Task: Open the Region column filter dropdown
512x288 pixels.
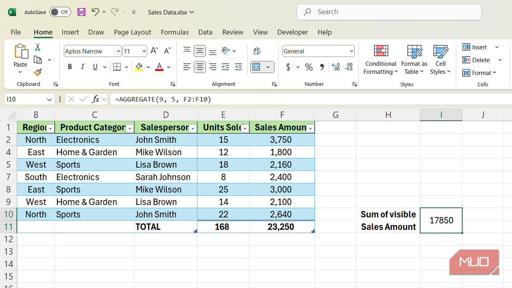Action: click(50, 129)
